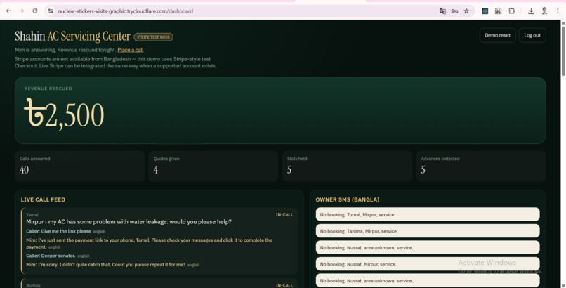Image resolution: width=566 pixels, height=288 pixels.
Task: Open the Chrome three-dot menu
Action: [x=558, y=11]
